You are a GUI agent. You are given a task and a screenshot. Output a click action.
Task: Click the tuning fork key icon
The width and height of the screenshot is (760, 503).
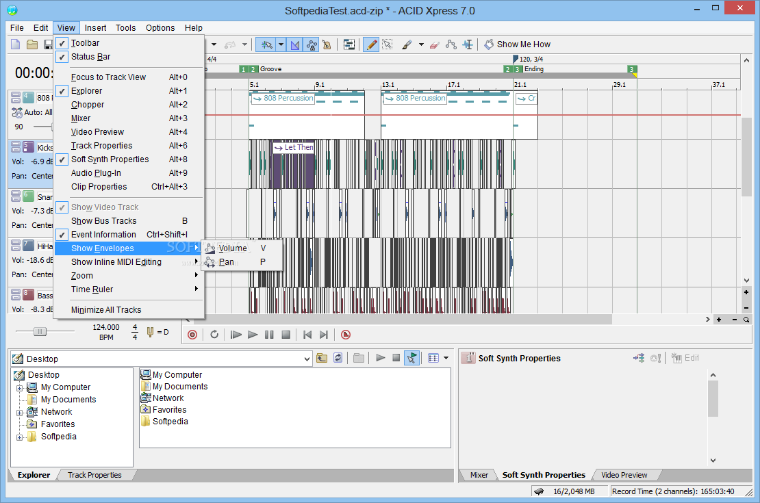(x=150, y=332)
